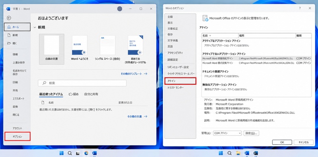Open File Explorer from the taskbar

pos(238,153)
